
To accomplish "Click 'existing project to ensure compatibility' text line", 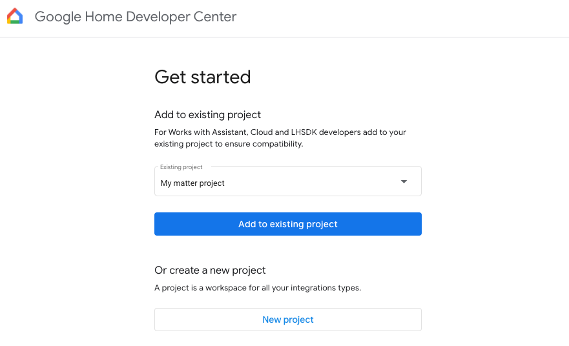I will (228, 144).
